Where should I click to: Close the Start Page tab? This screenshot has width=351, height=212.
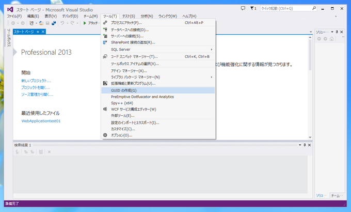click(43, 32)
